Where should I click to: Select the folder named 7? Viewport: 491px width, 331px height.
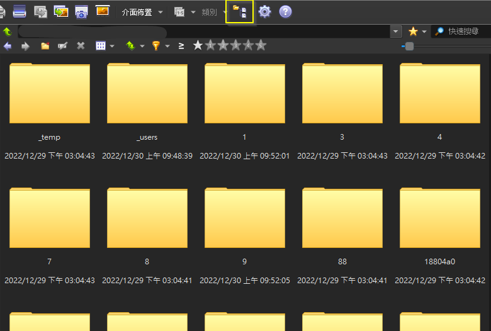50,218
